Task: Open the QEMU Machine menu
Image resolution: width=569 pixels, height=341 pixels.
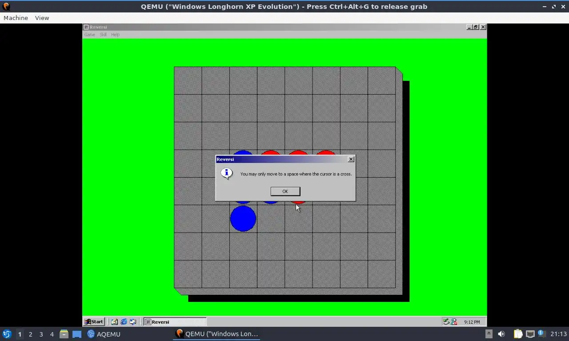Action: (16, 18)
